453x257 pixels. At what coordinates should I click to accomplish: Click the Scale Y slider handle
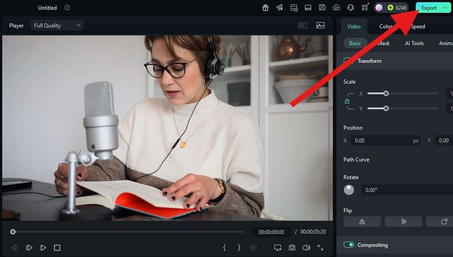click(386, 108)
